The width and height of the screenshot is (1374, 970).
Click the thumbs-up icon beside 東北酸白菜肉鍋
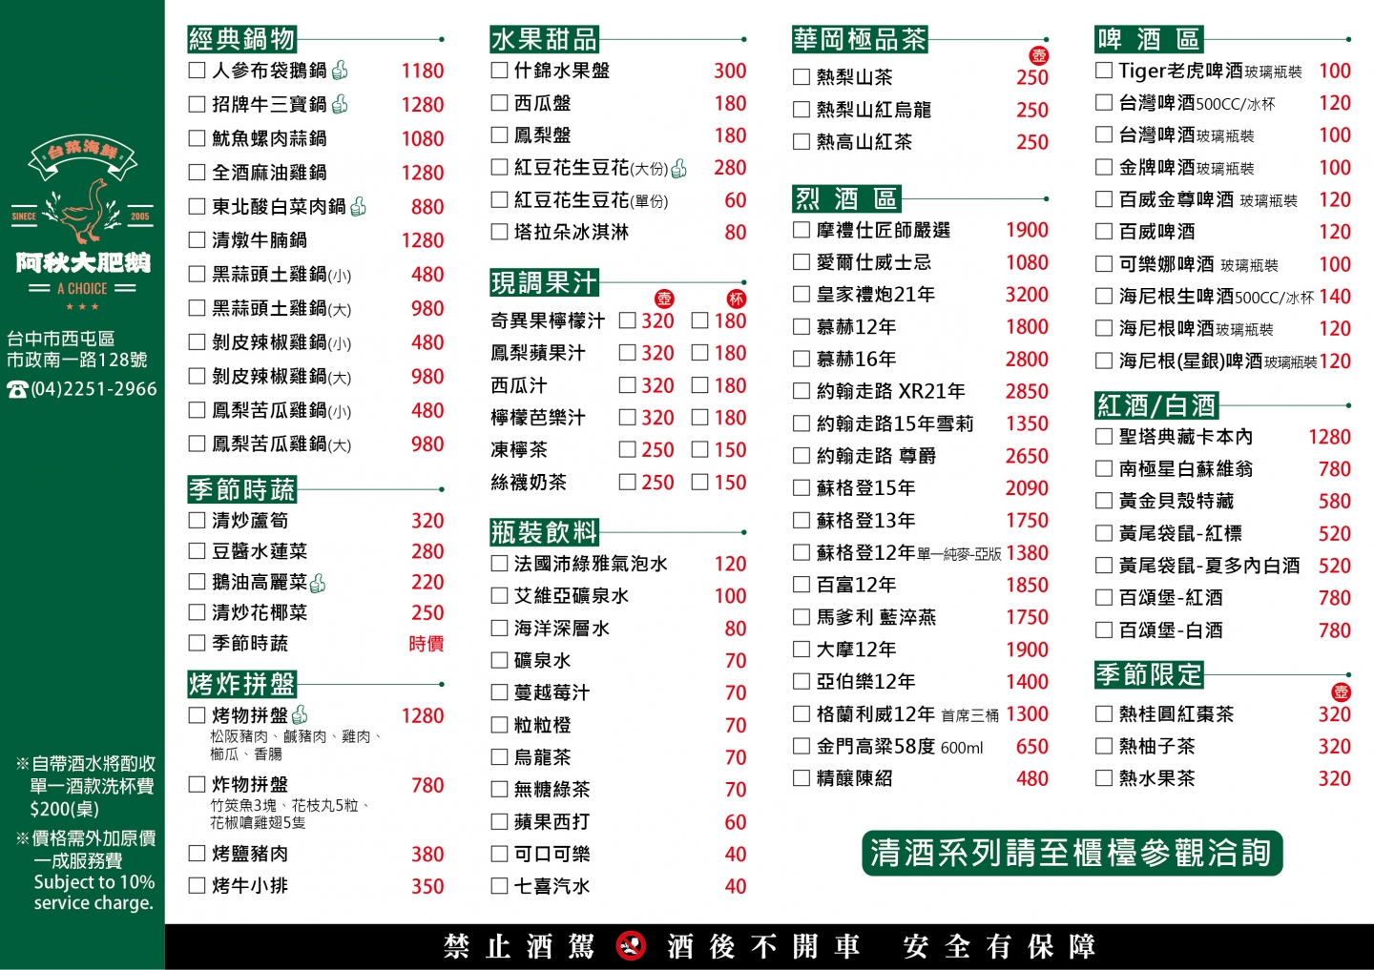[x=359, y=206]
